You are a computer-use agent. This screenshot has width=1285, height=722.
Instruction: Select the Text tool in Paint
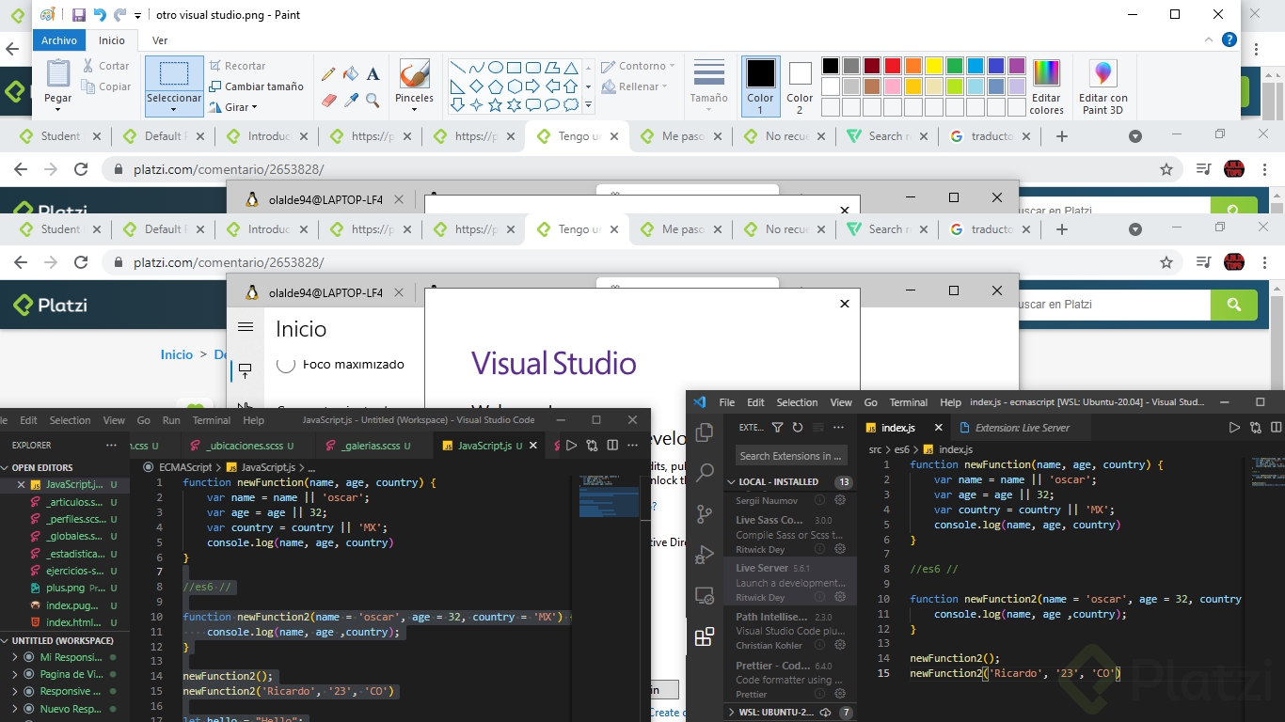[x=373, y=74]
